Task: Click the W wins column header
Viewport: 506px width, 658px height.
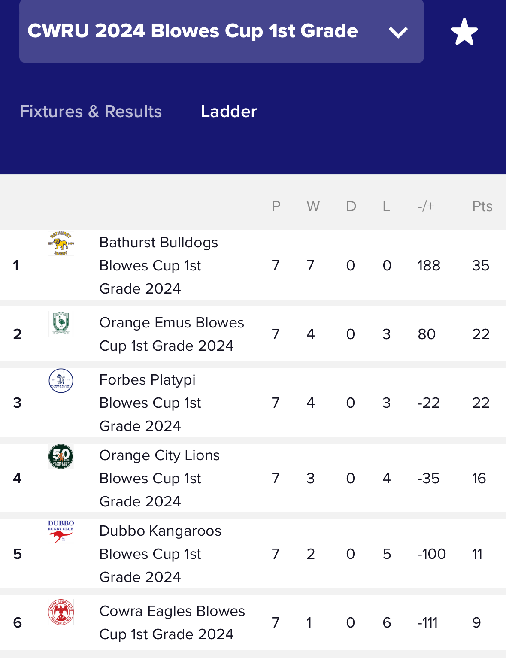Action: point(313,206)
